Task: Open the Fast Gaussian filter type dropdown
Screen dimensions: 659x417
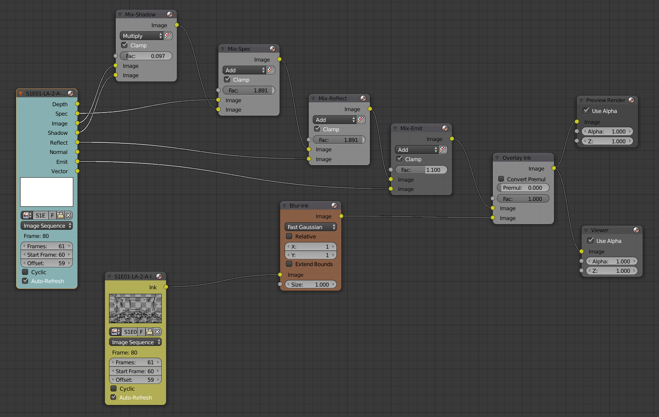Action: click(x=311, y=227)
